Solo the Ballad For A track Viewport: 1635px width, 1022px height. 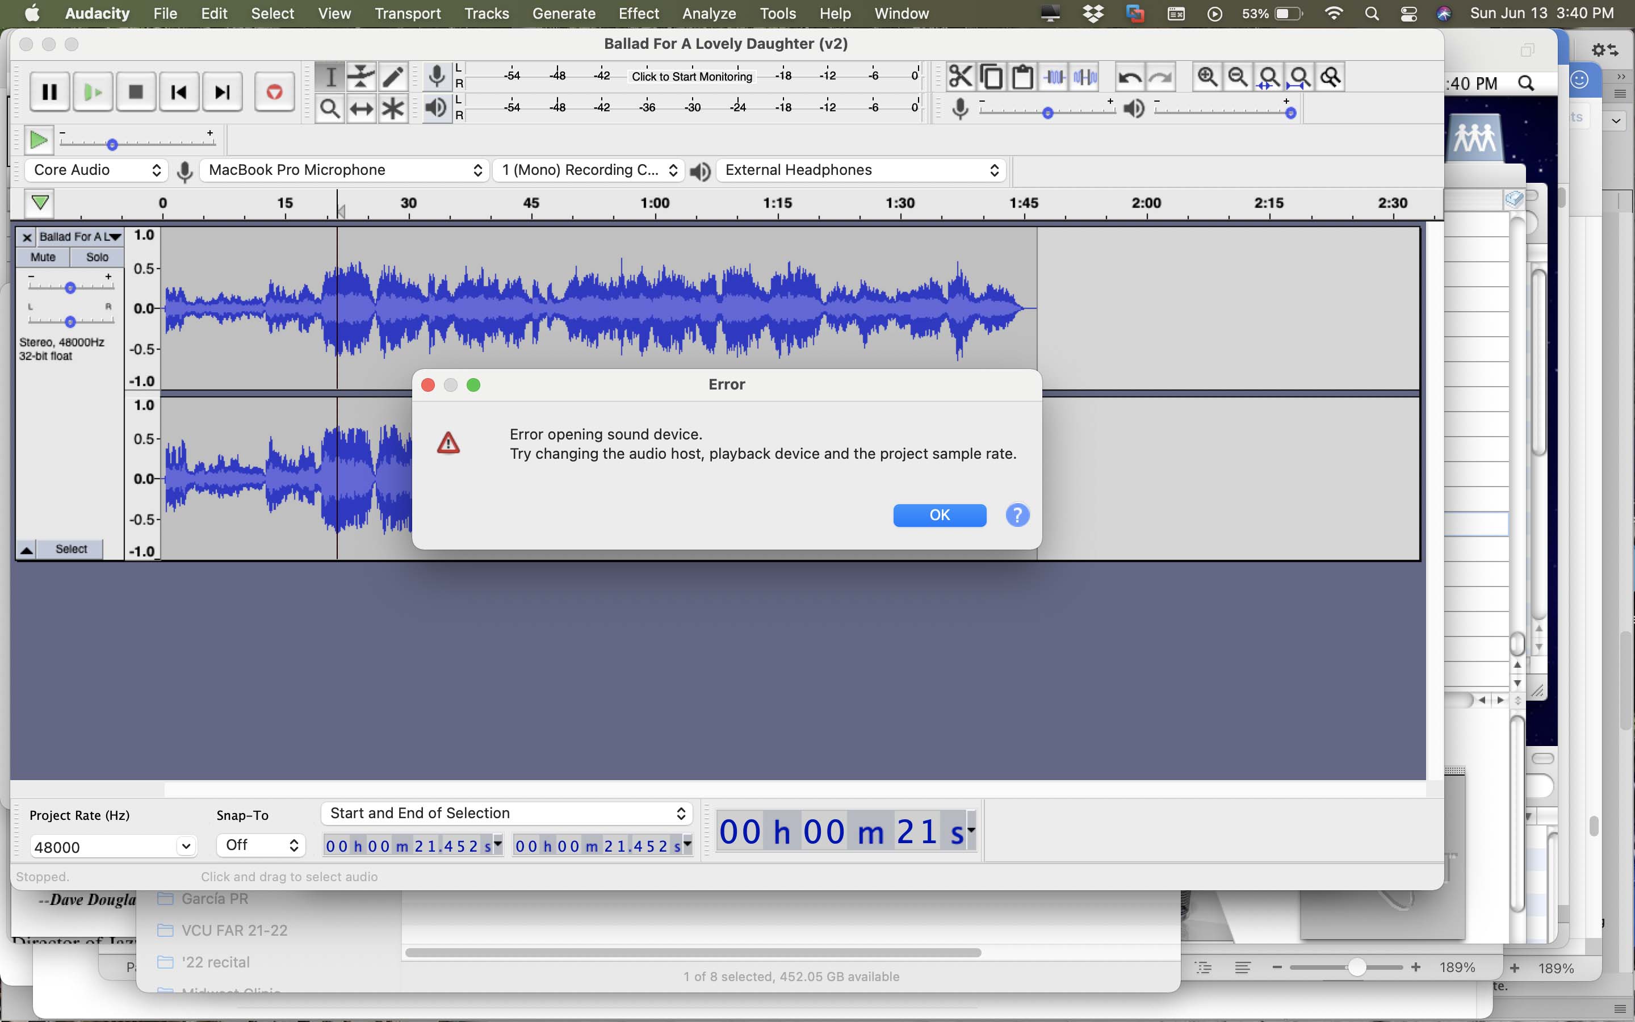click(97, 257)
